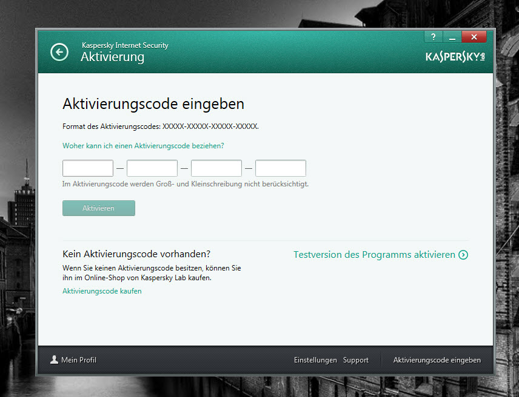
Task: Click the 'Wenn Sie keinen Aktivierungscode besitzen' paragraph
Action: [152, 273]
